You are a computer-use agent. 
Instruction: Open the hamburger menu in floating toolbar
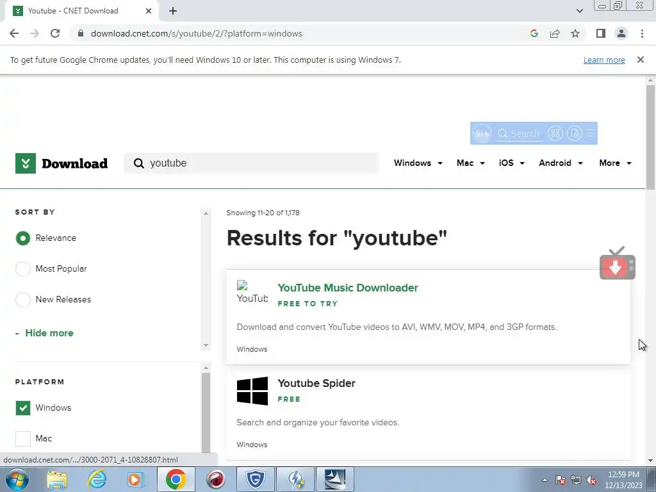point(590,133)
